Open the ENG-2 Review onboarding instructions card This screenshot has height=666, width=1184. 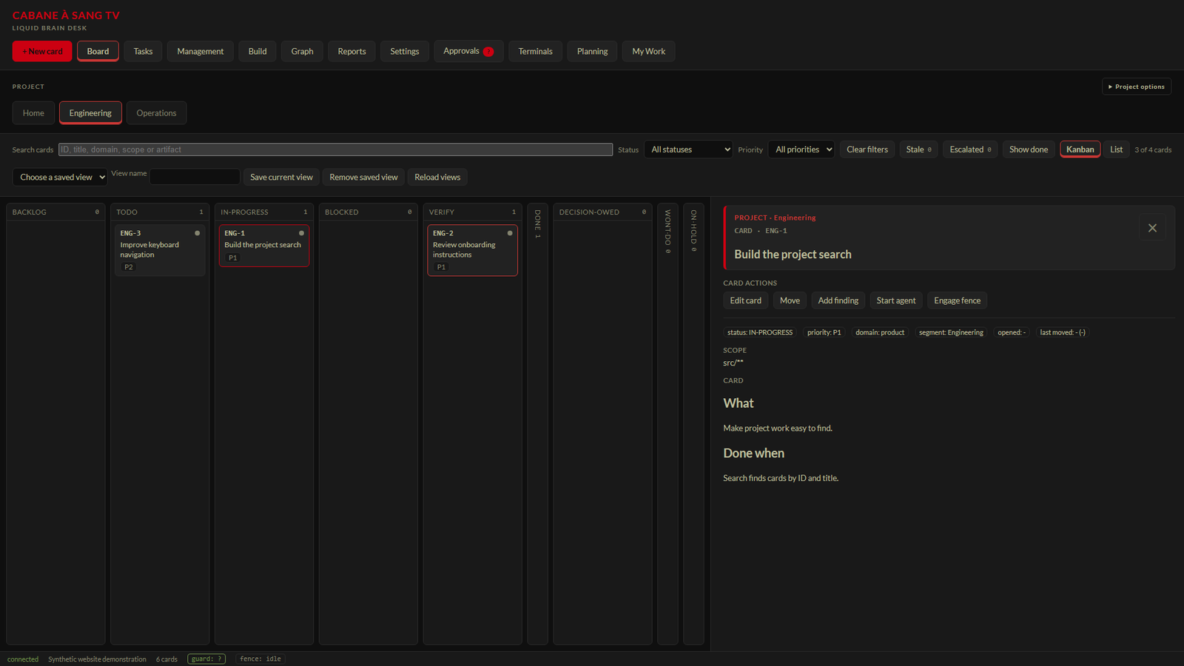click(472, 250)
